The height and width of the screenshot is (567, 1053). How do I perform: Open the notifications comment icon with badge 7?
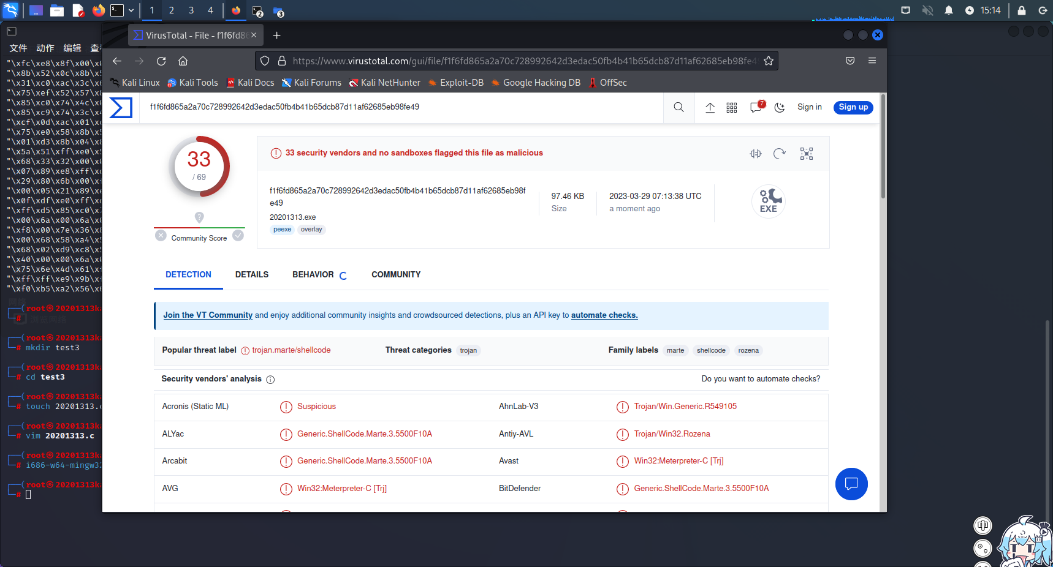(x=757, y=107)
